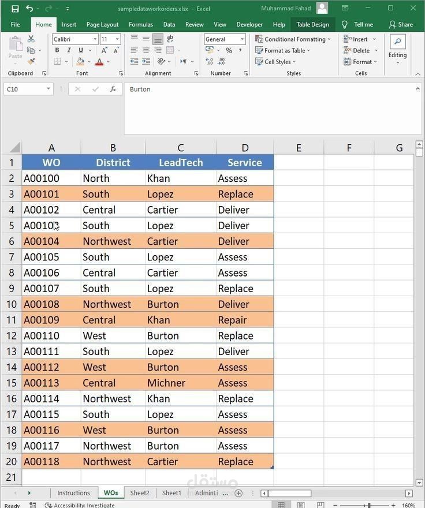The height and width of the screenshot is (508, 425).
Task: Click Tell me search box
Action: (357, 24)
